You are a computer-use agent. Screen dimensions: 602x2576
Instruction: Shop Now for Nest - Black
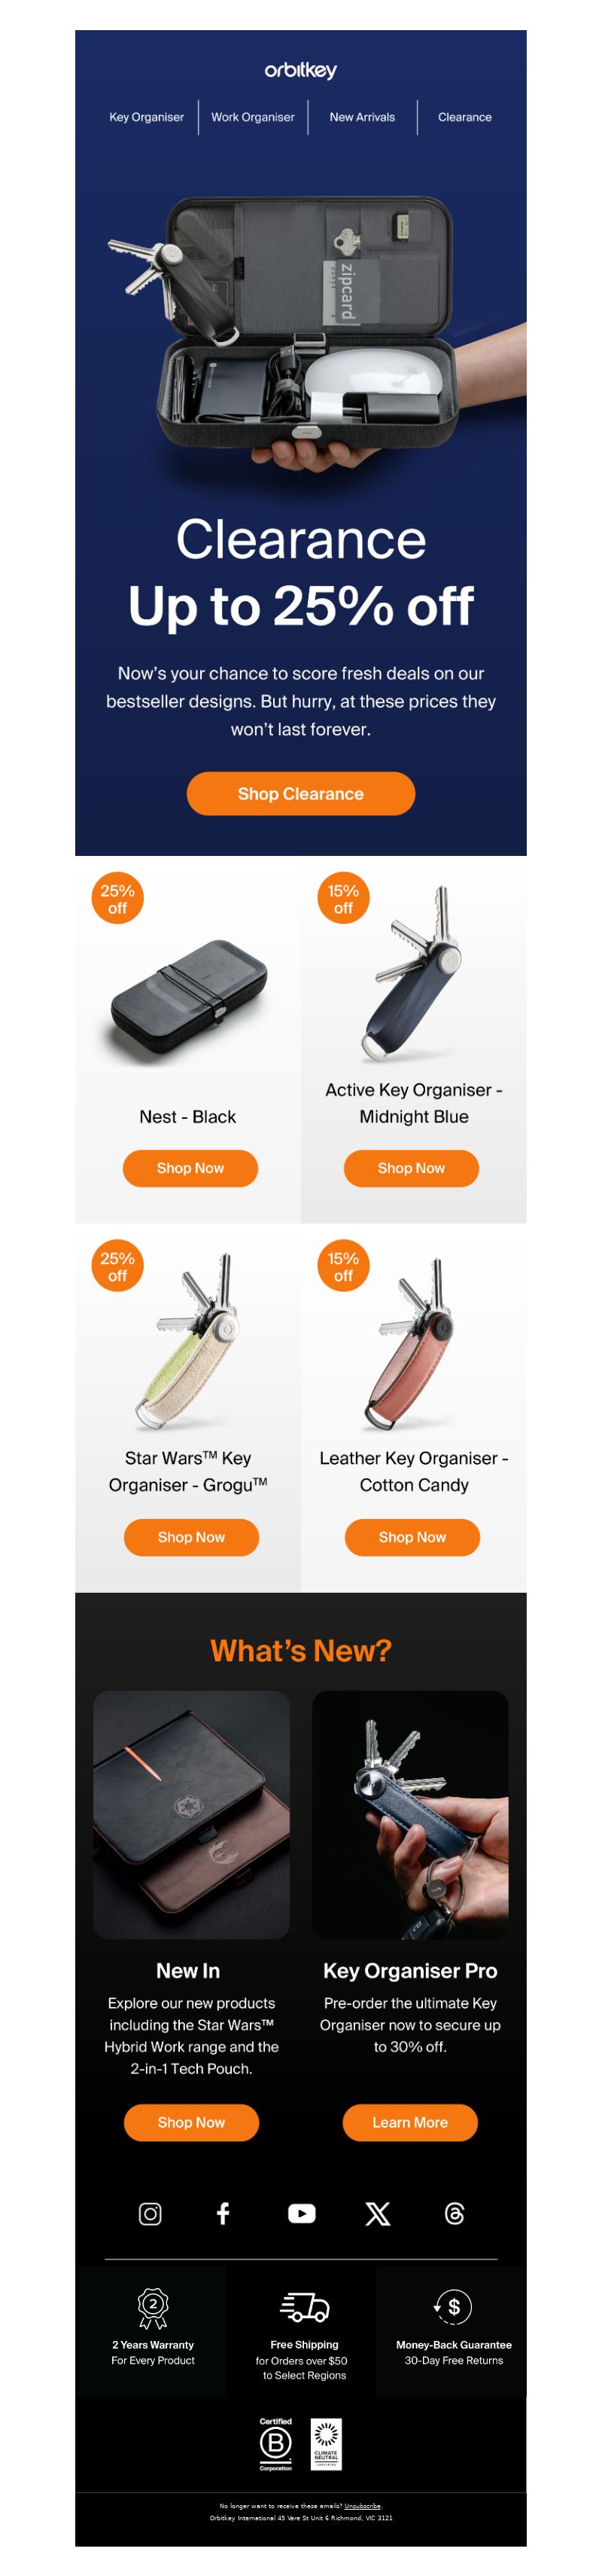click(190, 1168)
